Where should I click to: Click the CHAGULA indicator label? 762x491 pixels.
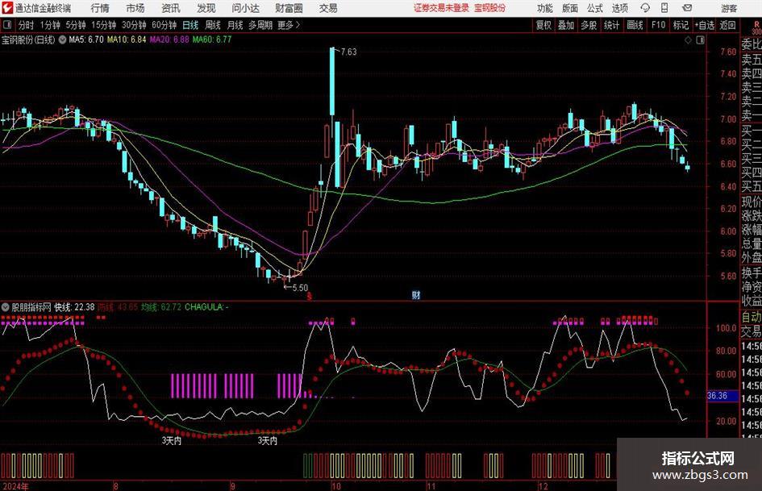[x=207, y=306]
